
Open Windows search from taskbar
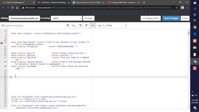195,9
